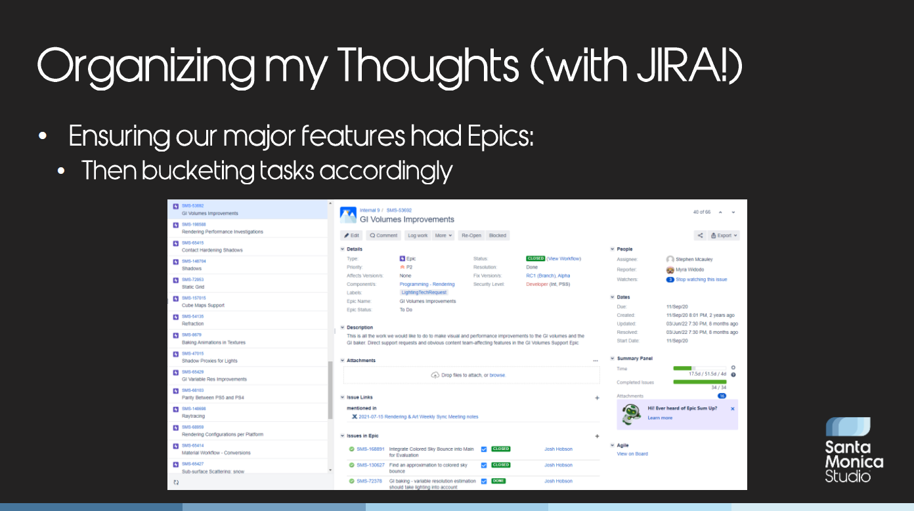The height and width of the screenshot is (511, 914).
Task: Select the epic icon beside Static Grid
Action: tap(175, 280)
